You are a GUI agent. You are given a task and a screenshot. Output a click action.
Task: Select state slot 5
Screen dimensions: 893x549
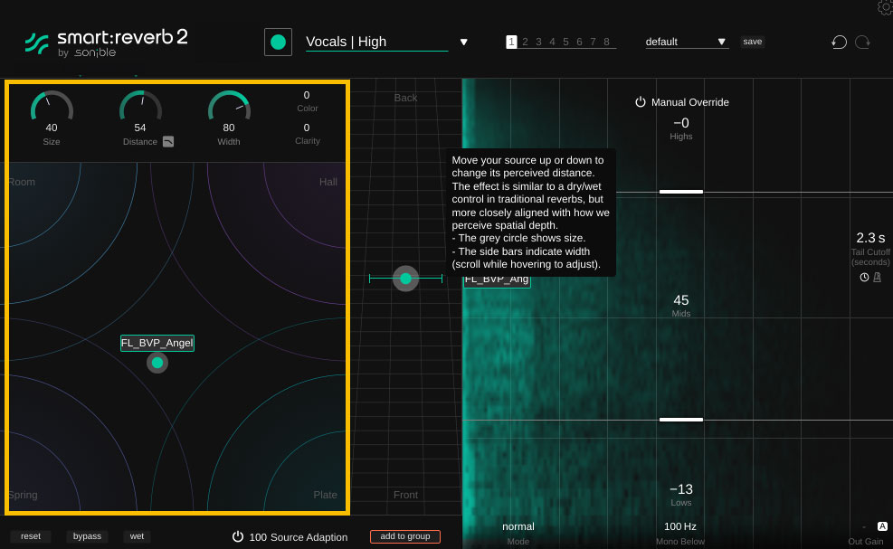565,42
